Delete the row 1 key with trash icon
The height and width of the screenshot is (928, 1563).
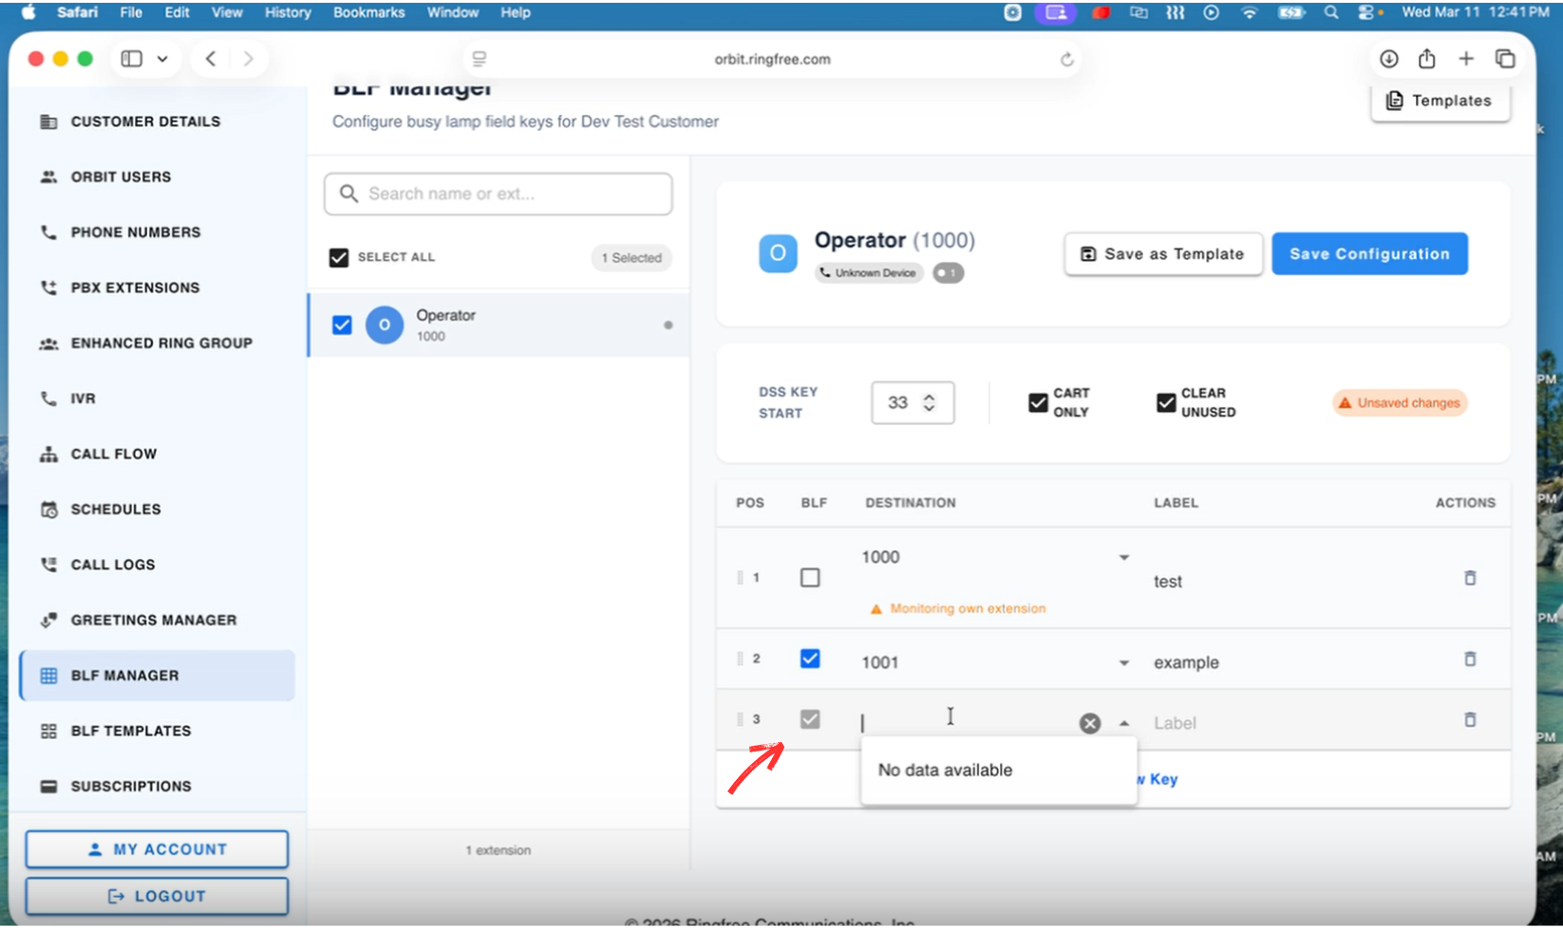[x=1469, y=578]
